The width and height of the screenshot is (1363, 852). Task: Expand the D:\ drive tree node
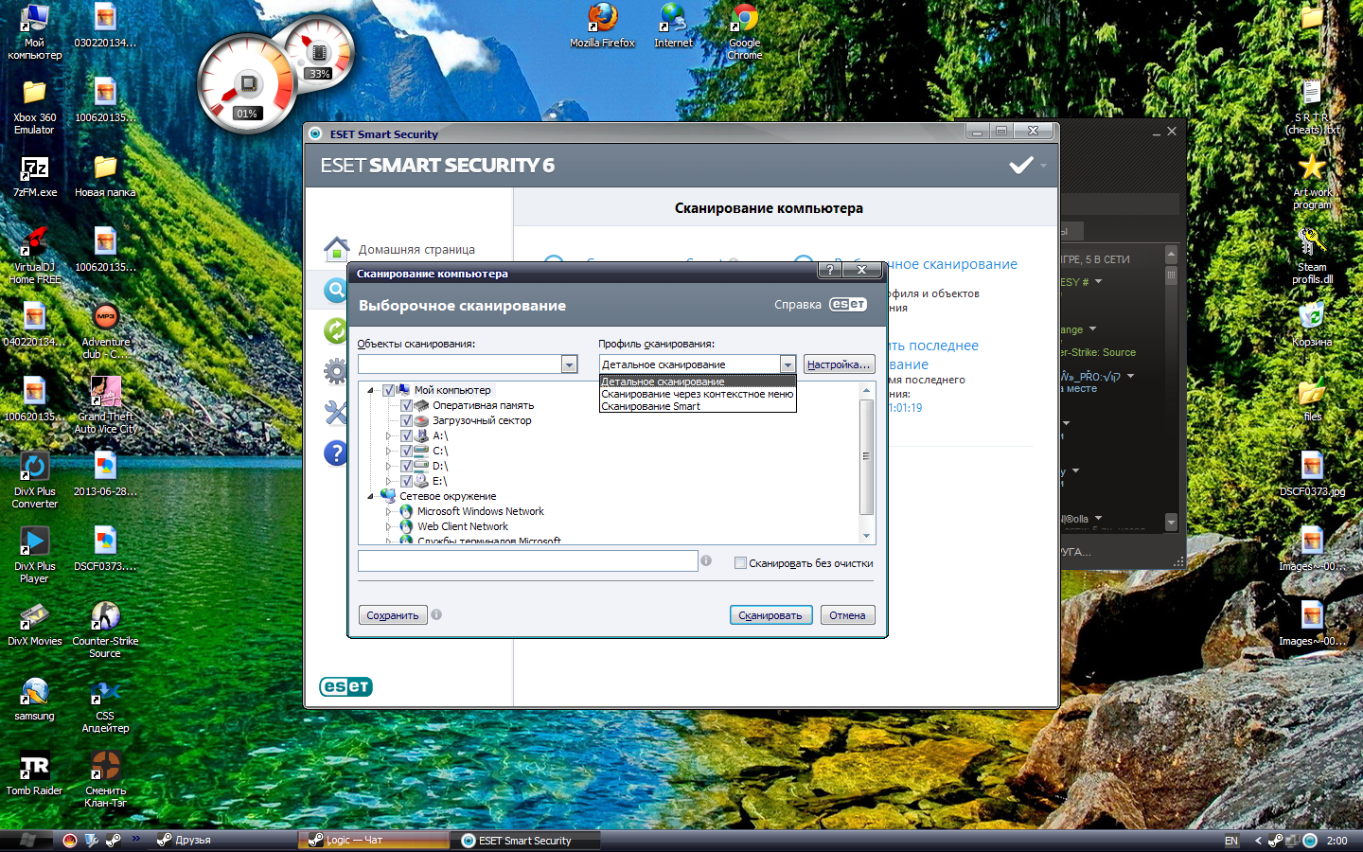(x=388, y=466)
